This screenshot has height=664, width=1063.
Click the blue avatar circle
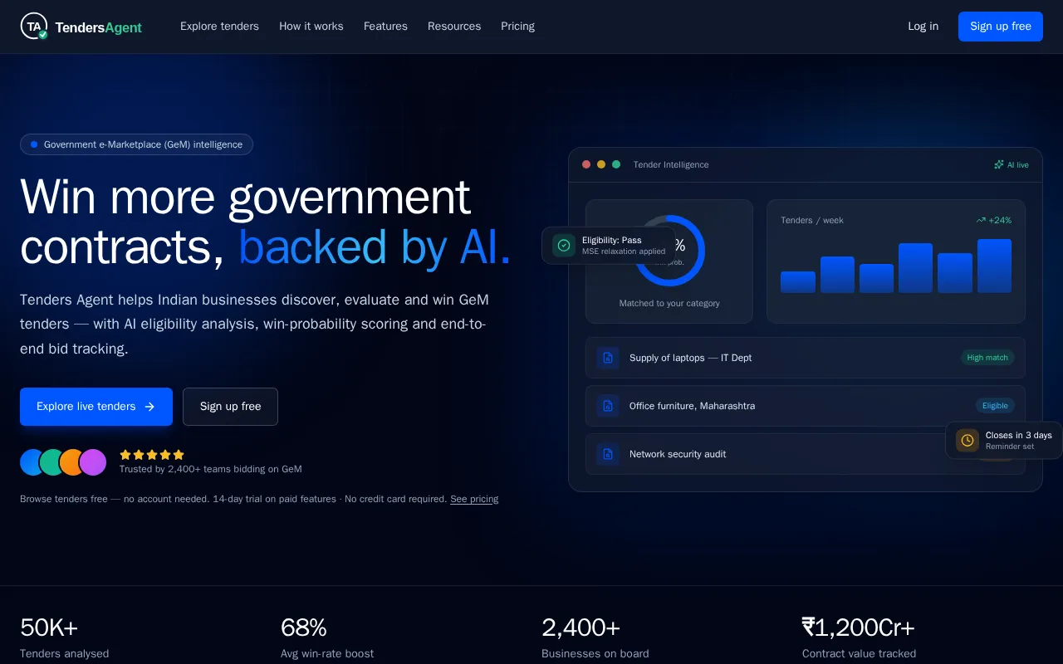(32, 462)
